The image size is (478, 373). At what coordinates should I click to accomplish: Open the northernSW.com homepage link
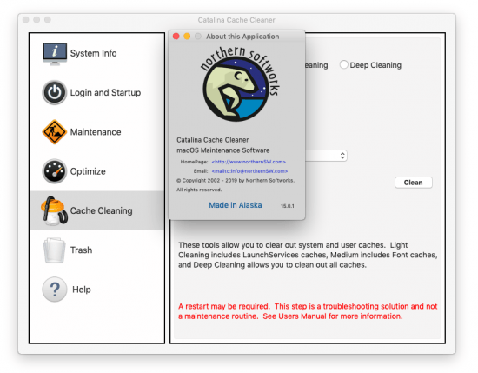tap(249, 162)
